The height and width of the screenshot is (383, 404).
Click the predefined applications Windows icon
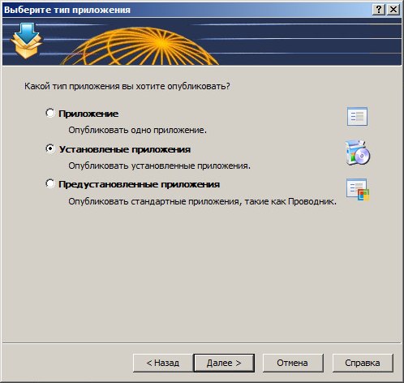coord(358,190)
